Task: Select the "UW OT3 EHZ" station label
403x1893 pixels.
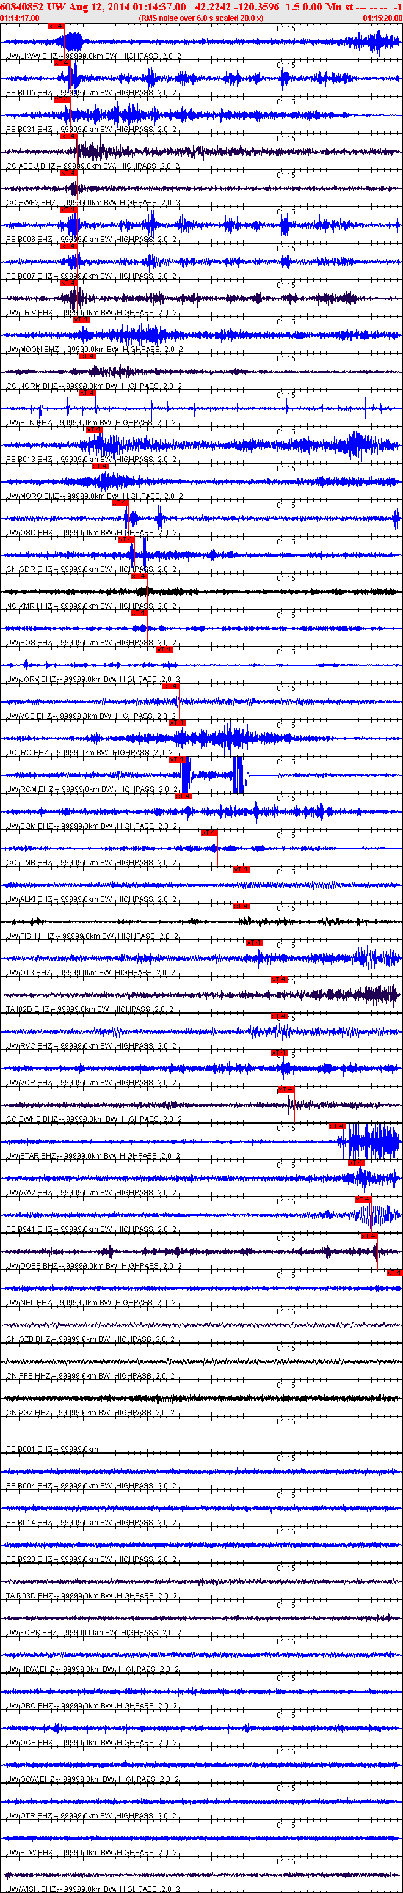Action: pyautogui.click(x=29, y=973)
